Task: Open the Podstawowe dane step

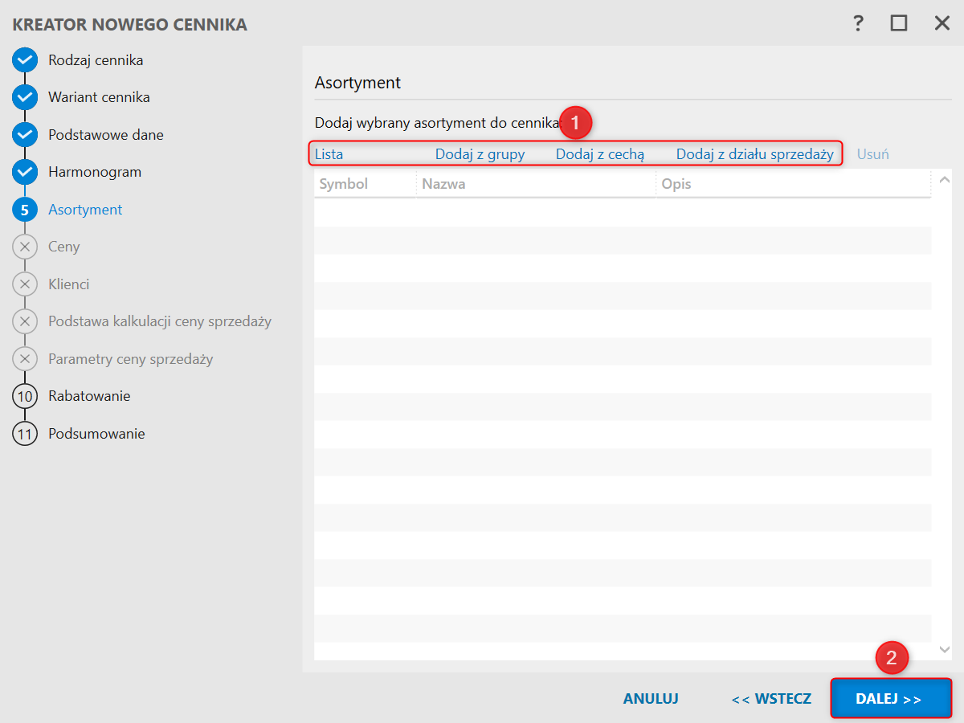Action: coord(106,135)
